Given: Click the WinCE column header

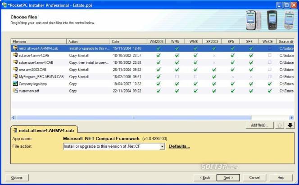Looking at the screenshot, I should (267, 41).
